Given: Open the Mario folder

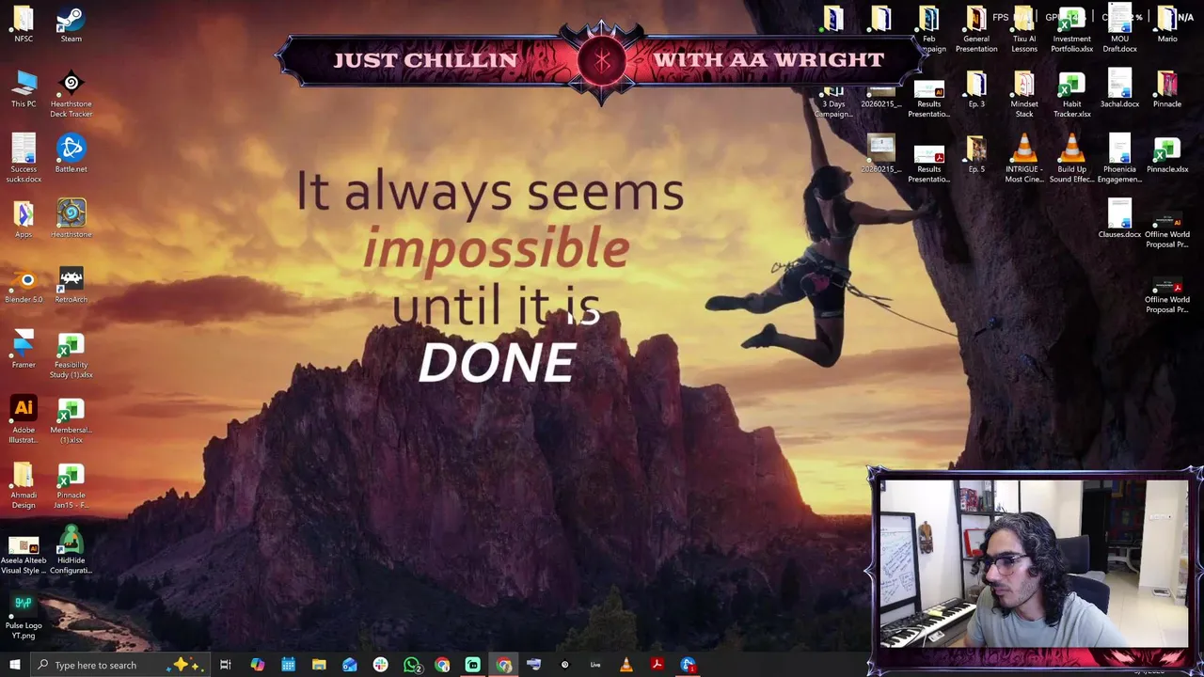Looking at the screenshot, I should pos(1167,24).
